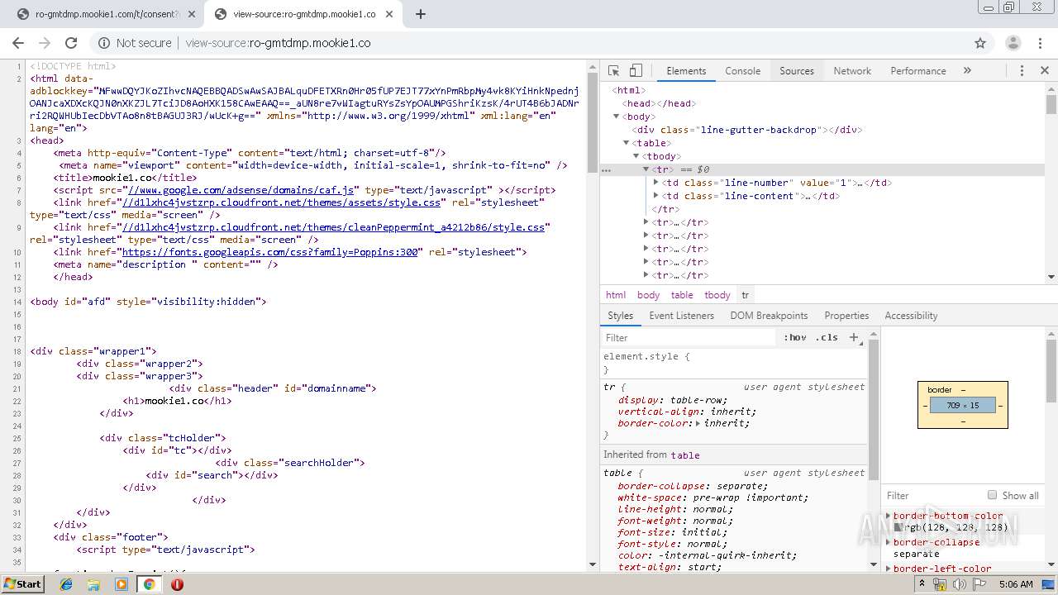Toggle the device toolbar icon

coord(636,71)
